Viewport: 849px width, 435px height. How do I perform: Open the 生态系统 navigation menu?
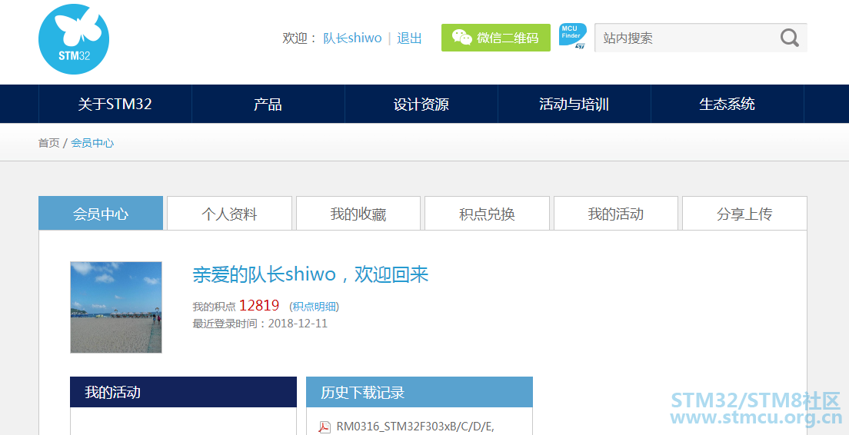[727, 104]
